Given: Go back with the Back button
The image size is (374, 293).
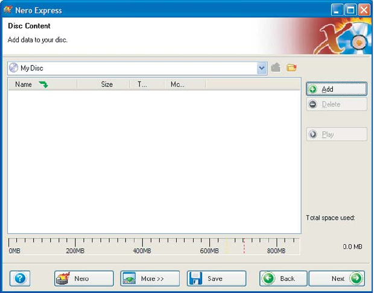Looking at the screenshot, I should [x=283, y=278].
